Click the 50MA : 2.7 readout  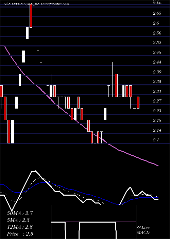coord(20,213)
